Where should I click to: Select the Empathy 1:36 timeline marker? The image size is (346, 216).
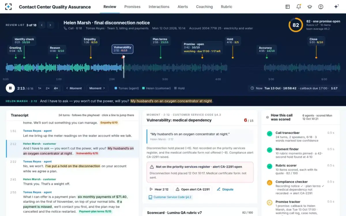(91, 41)
